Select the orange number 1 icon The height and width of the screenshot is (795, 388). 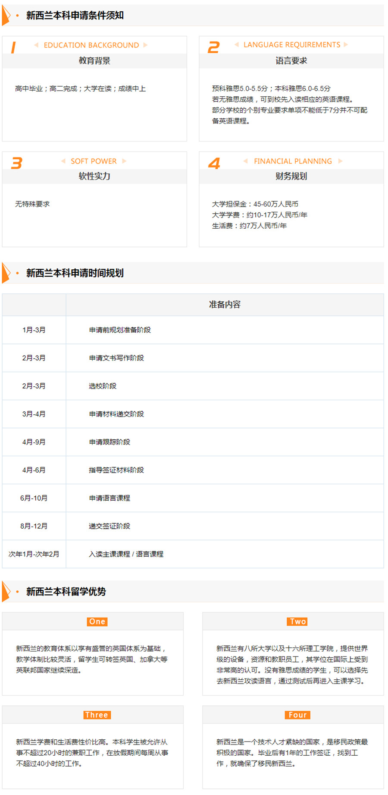pyautogui.click(x=13, y=47)
